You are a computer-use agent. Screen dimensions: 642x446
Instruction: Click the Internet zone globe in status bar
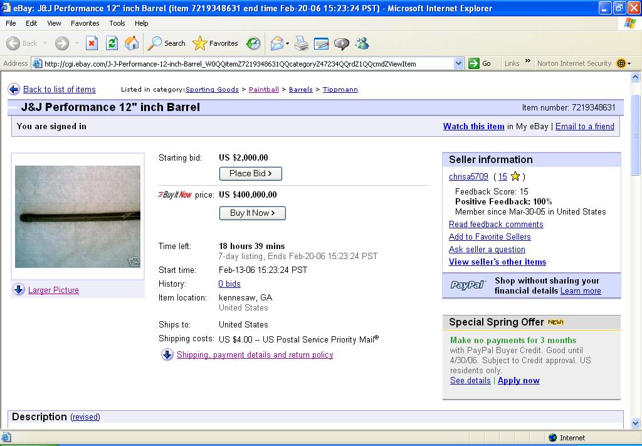(x=553, y=438)
